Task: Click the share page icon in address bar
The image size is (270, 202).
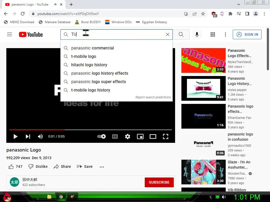Action: pyautogui.click(x=195, y=14)
